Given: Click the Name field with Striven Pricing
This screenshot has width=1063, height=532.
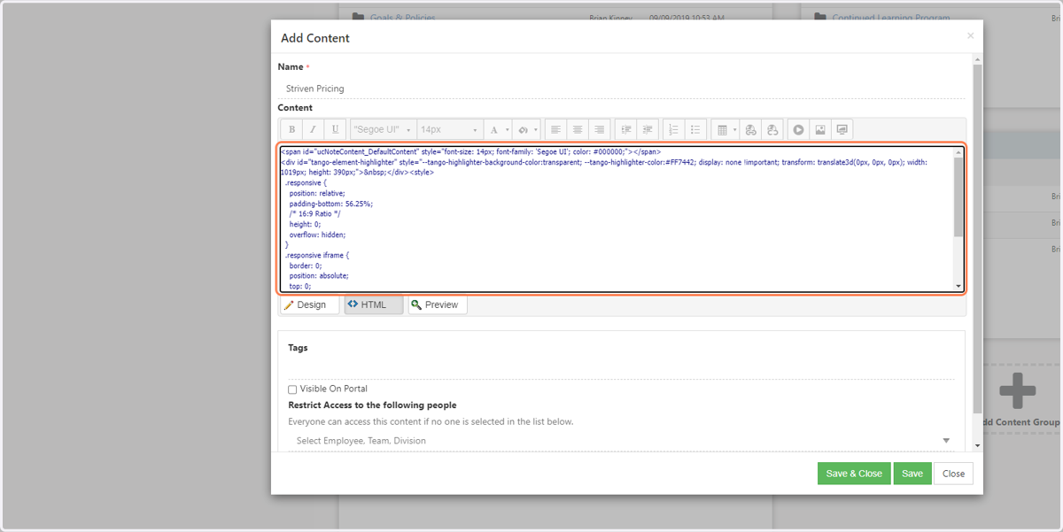Looking at the screenshot, I should (621, 89).
